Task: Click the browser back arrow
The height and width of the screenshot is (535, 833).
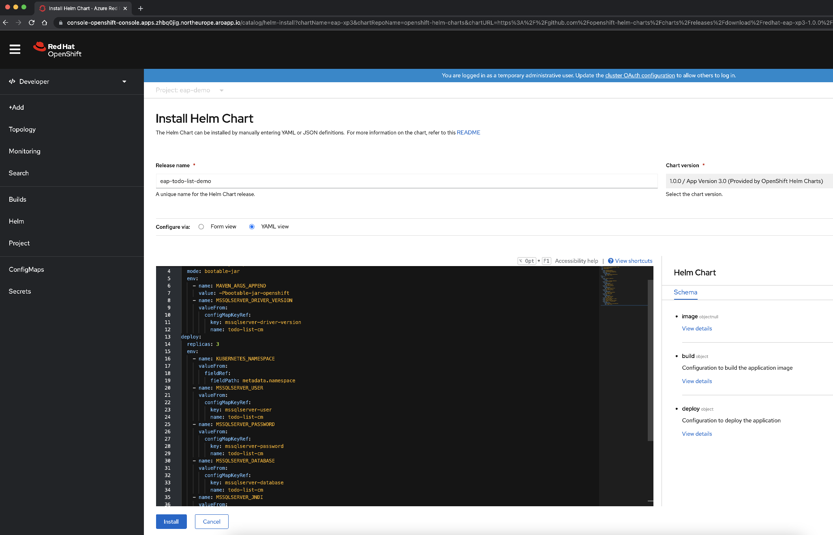Action: click(x=6, y=23)
